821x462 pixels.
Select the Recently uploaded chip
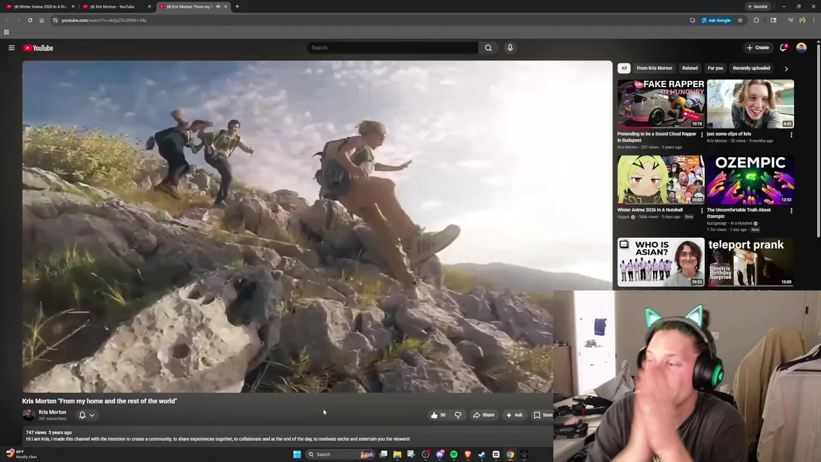click(751, 68)
